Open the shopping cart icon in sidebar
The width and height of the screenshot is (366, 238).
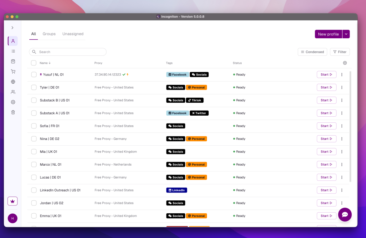click(x=13, y=72)
